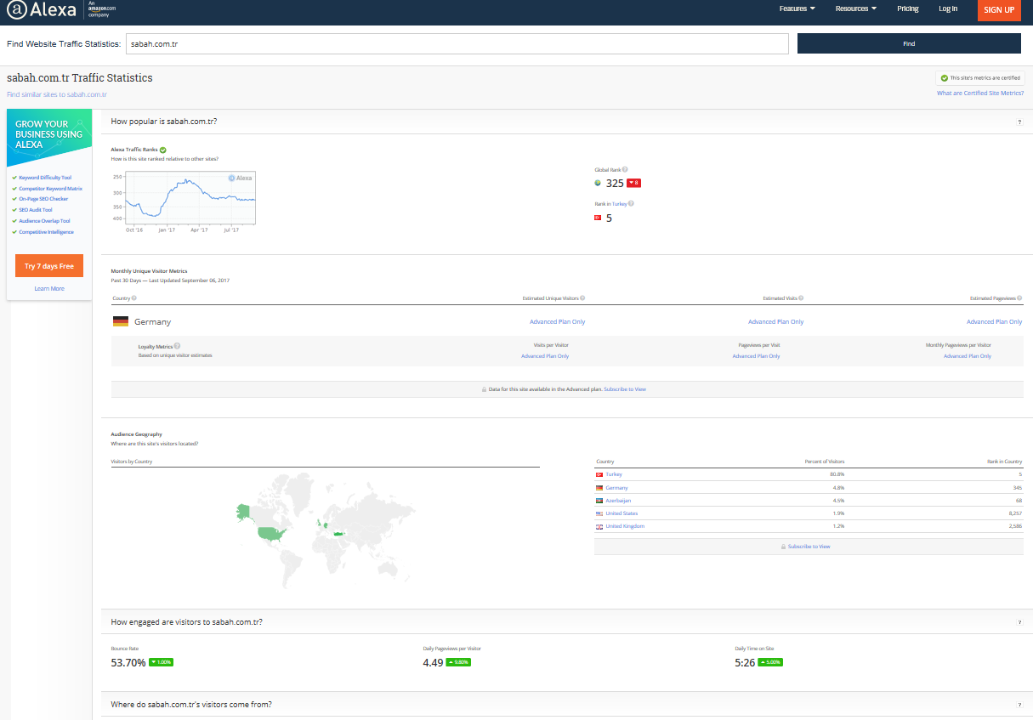1033x720 pixels.
Task: Click the Alexa logo in the header
Action: (x=42, y=10)
